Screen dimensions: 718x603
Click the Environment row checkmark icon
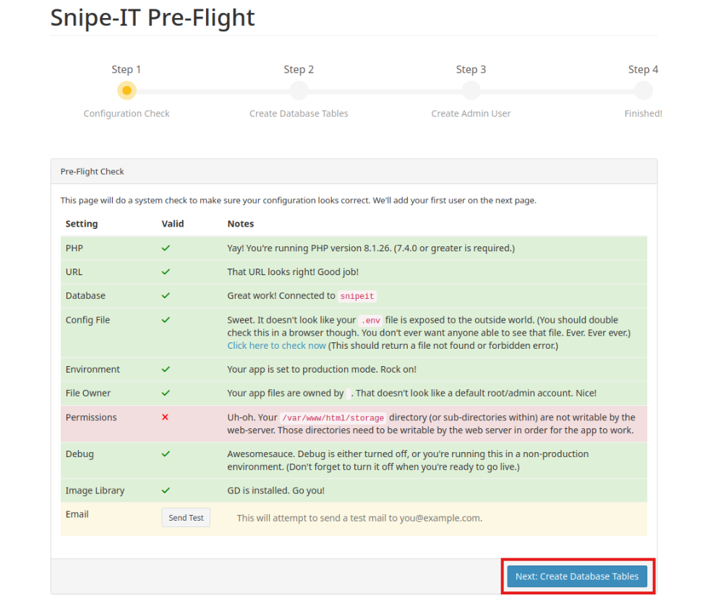pyautogui.click(x=166, y=369)
